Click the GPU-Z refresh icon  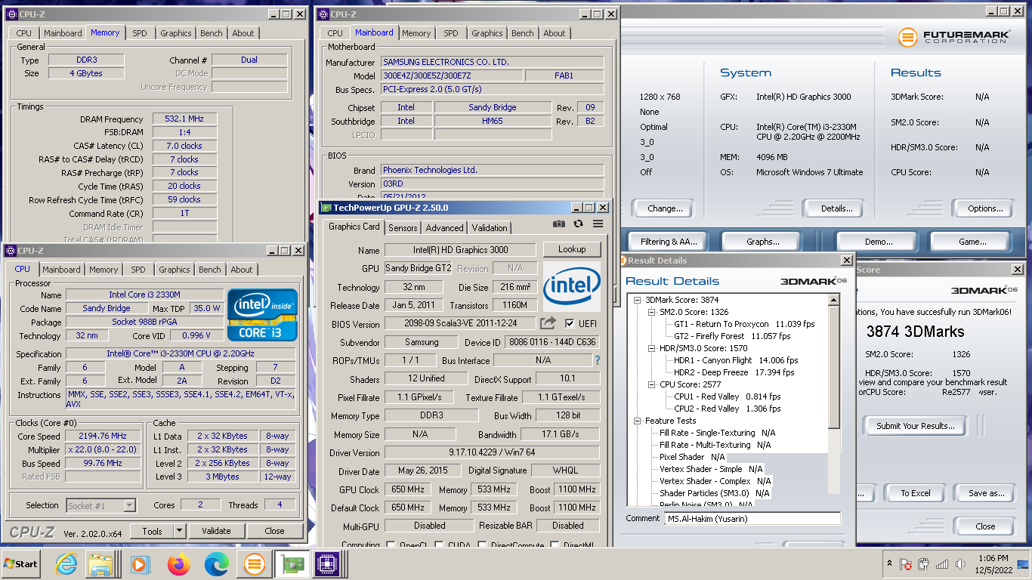pos(578,224)
